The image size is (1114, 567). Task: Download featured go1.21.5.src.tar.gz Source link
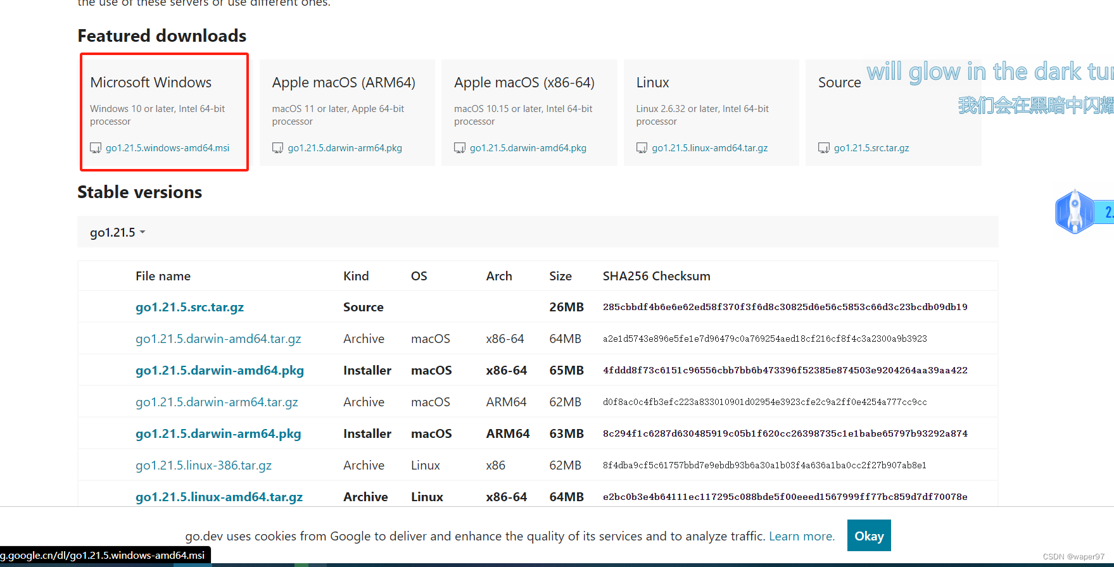(871, 148)
